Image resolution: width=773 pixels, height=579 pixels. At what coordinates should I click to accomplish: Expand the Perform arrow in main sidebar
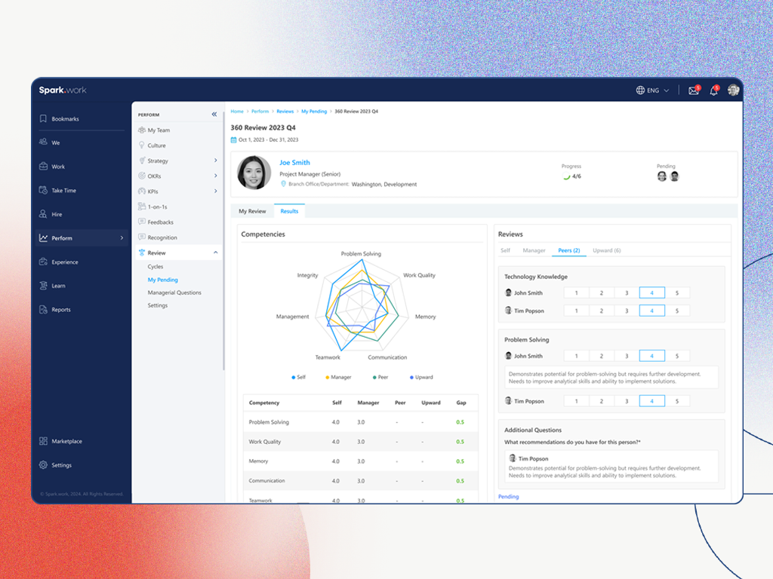(122, 237)
